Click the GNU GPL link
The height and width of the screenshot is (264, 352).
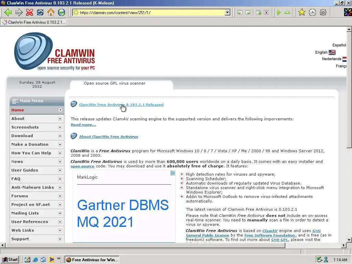[280, 240]
